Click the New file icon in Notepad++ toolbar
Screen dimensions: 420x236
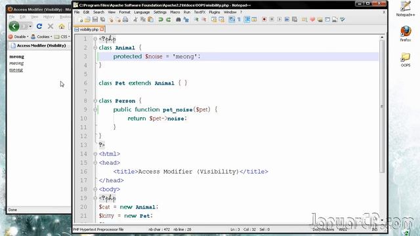[x=80, y=20]
